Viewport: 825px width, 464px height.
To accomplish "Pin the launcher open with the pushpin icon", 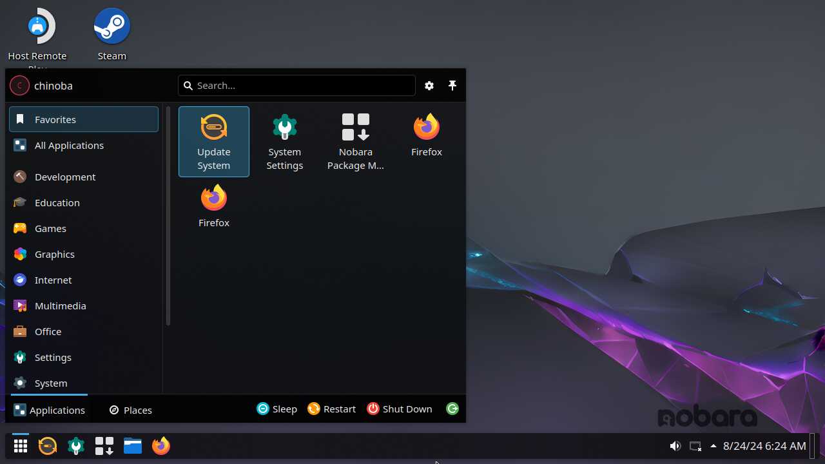I will coord(452,86).
